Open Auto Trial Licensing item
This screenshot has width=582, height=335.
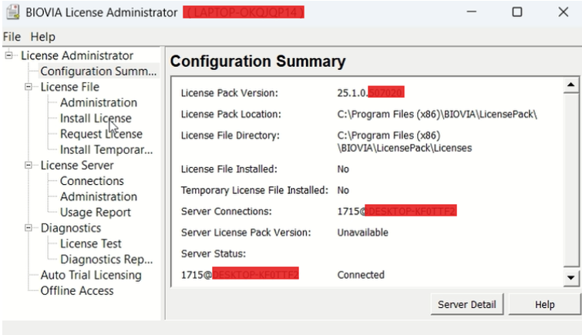[91, 275]
